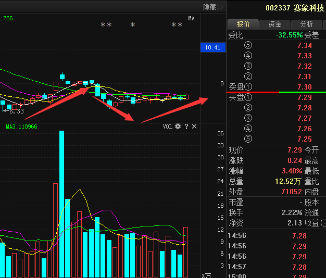
Task: Click the tallest cyan volume bar
Action: click(62, 204)
